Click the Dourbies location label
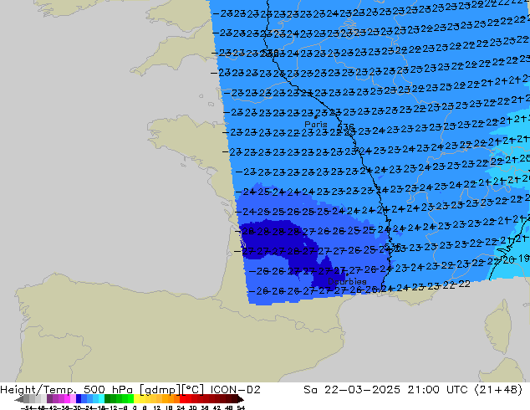 pos(347,281)
